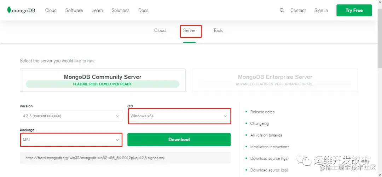This screenshot has height=177, width=382.
Task: Switch to the Cloud download tab
Action: 160,30
